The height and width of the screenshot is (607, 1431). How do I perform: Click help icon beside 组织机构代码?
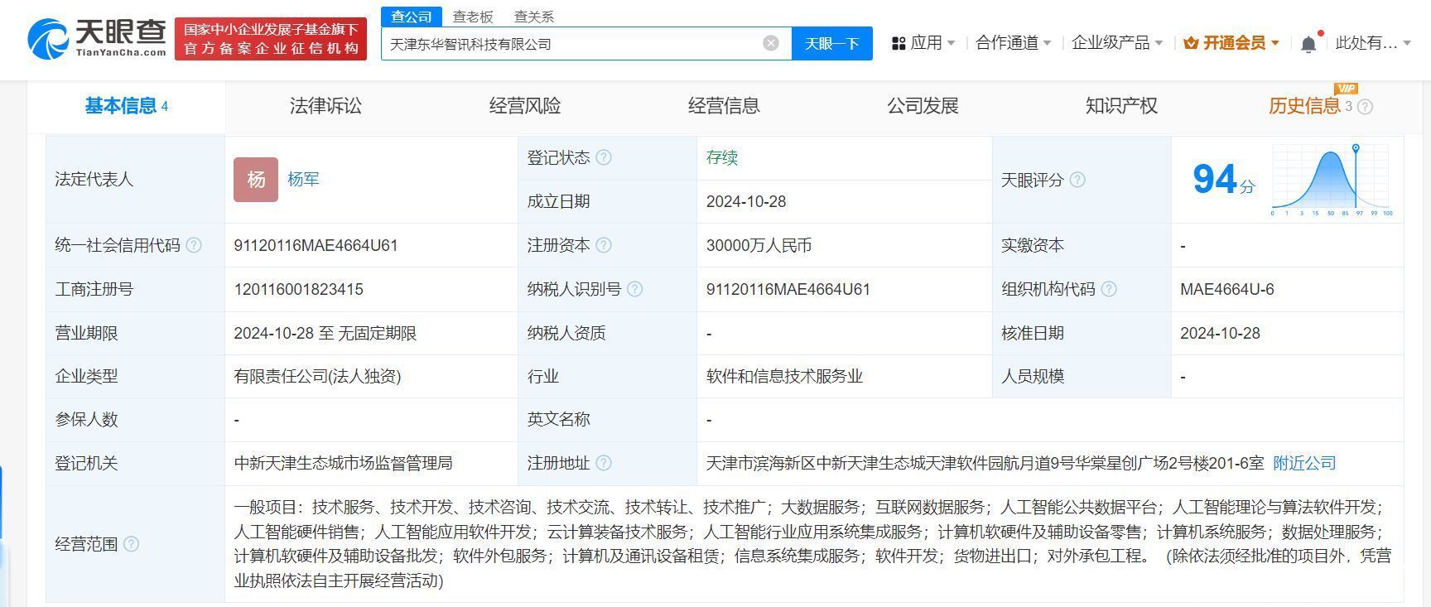(x=1109, y=289)
